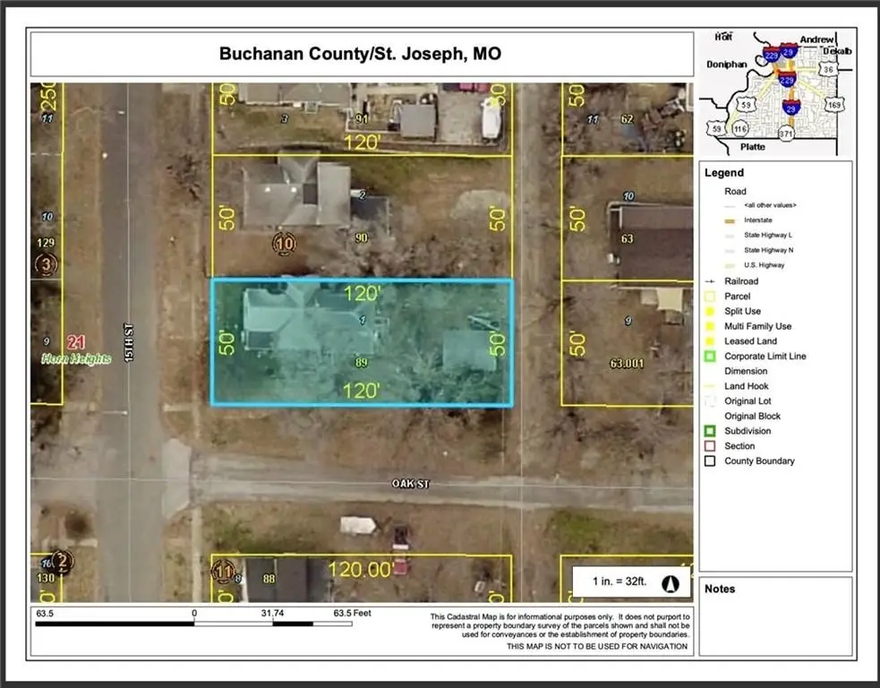Click the highlighted parcel number 89
This screenshot has width=880, height=688.
(x=362, y=363)
